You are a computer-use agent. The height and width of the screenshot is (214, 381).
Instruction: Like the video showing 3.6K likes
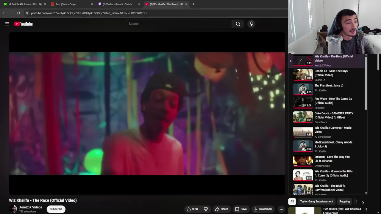click(192, 209)
